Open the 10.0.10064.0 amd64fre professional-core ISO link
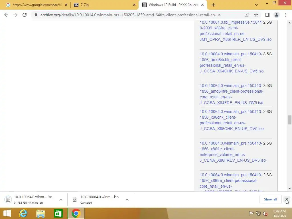 tap(232, 94)
